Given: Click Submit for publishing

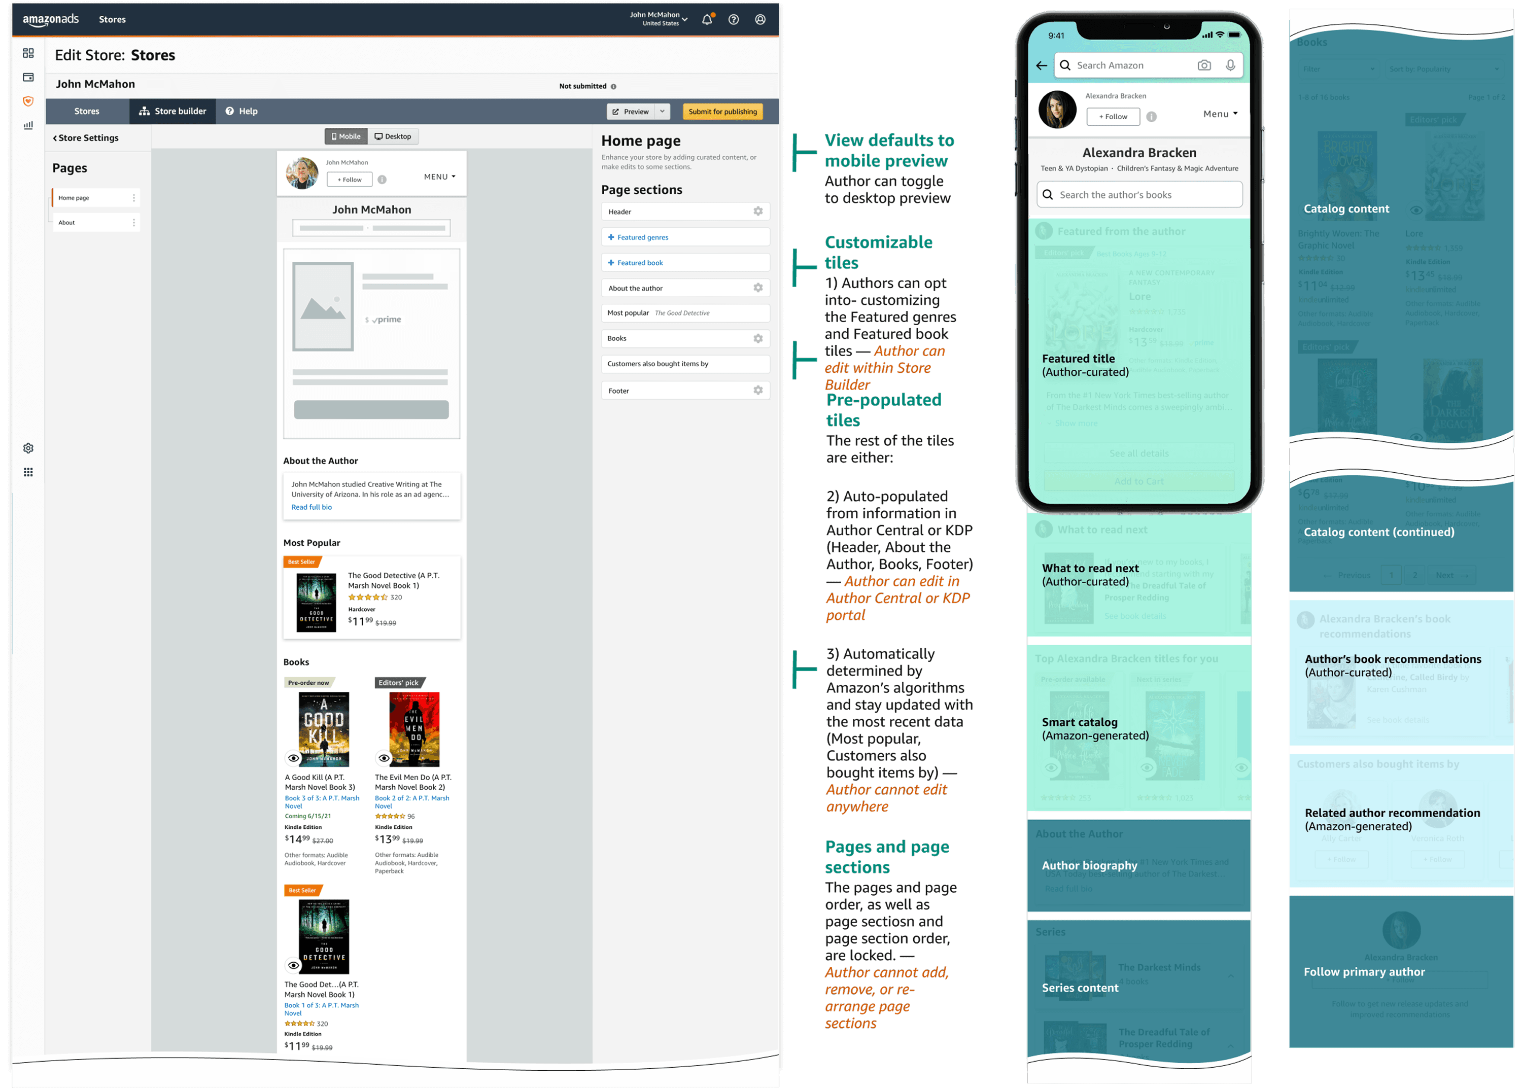Looking at the screenshot, I should pyautogui.click(x=722, y=111).
